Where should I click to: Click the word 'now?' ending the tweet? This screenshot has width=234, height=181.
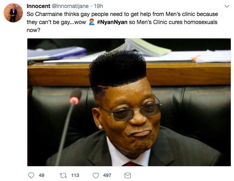pos(33,30)
